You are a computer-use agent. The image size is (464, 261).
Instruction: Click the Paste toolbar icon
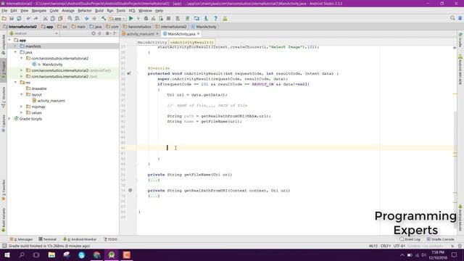[x=60, y=18]
